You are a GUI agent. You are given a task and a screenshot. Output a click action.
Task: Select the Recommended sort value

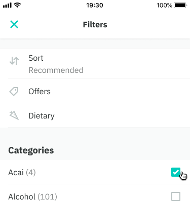[x=56, y=70]
